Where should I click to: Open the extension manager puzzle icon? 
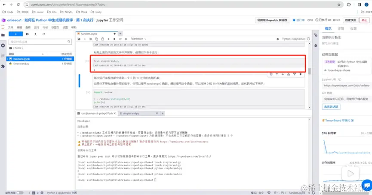tap(3, 66)
